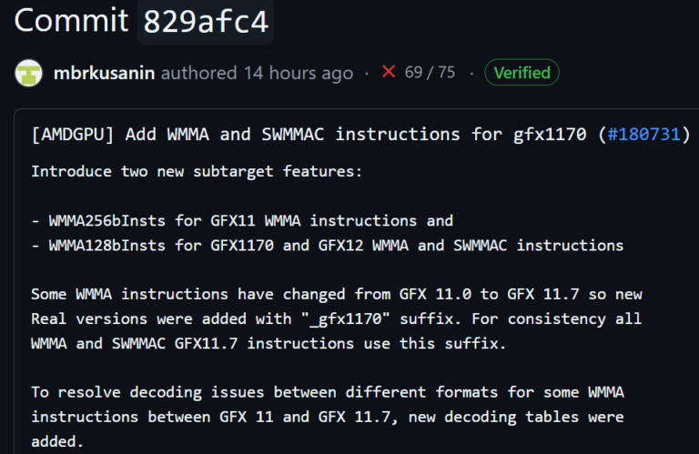Click the green Verified badge
699x454 pixels.
click(x=522, y=73)
